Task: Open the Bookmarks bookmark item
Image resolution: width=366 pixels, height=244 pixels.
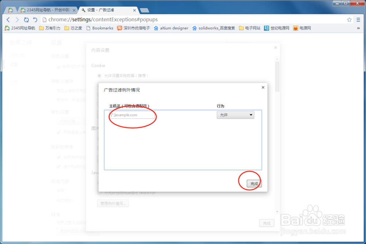Action: click(x=100, y=28)
